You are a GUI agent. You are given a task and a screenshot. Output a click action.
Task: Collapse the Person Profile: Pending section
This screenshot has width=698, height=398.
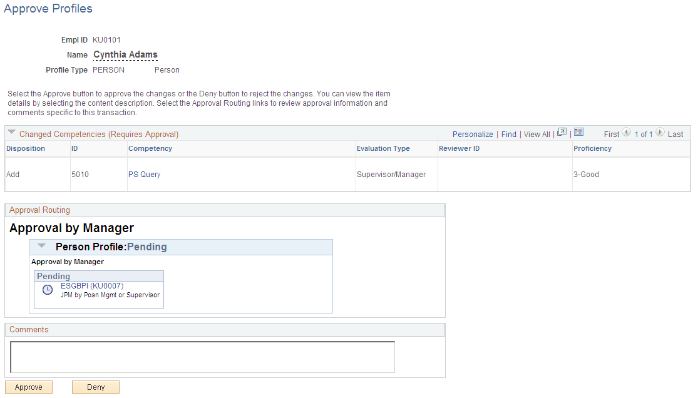tap(41, 246)
